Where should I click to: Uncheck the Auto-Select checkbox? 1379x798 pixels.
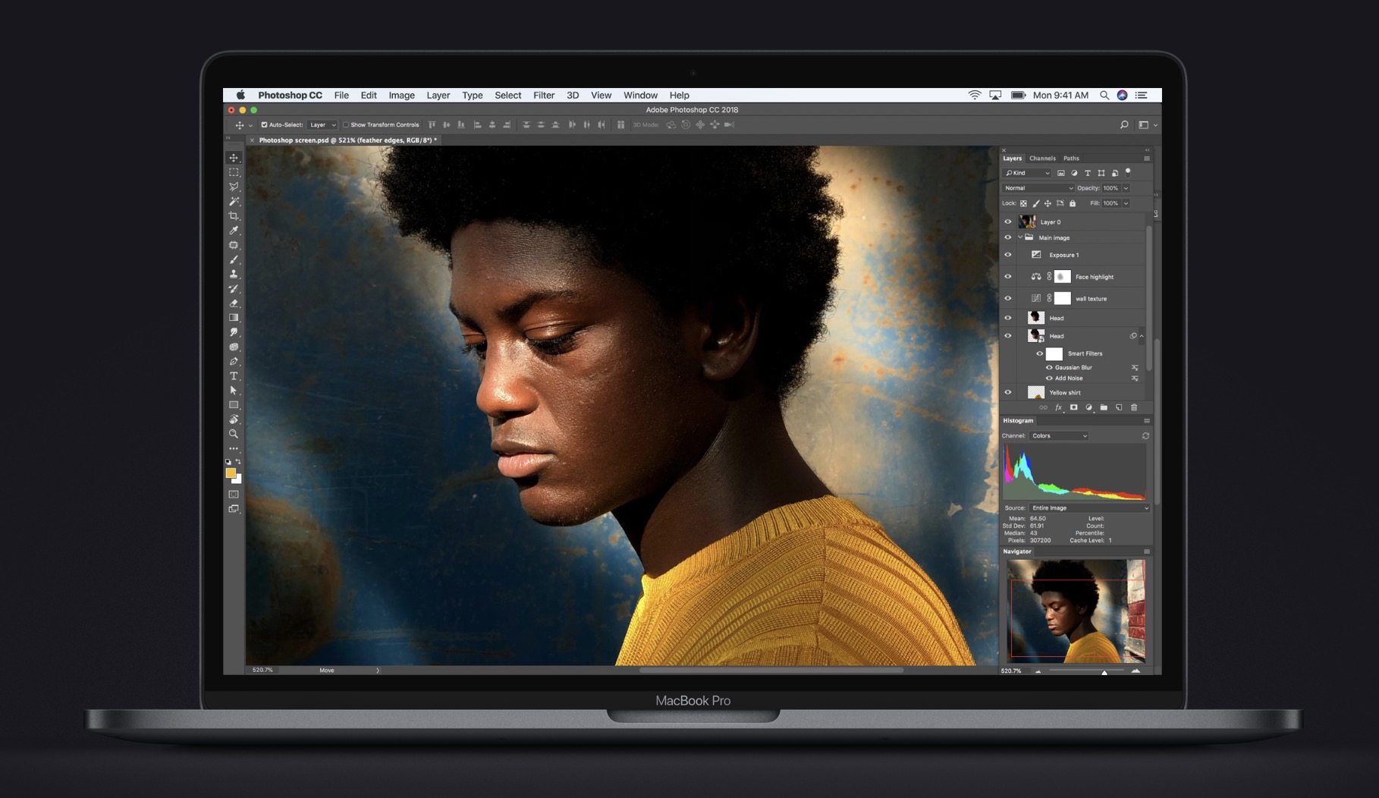[x=264, y=125]
